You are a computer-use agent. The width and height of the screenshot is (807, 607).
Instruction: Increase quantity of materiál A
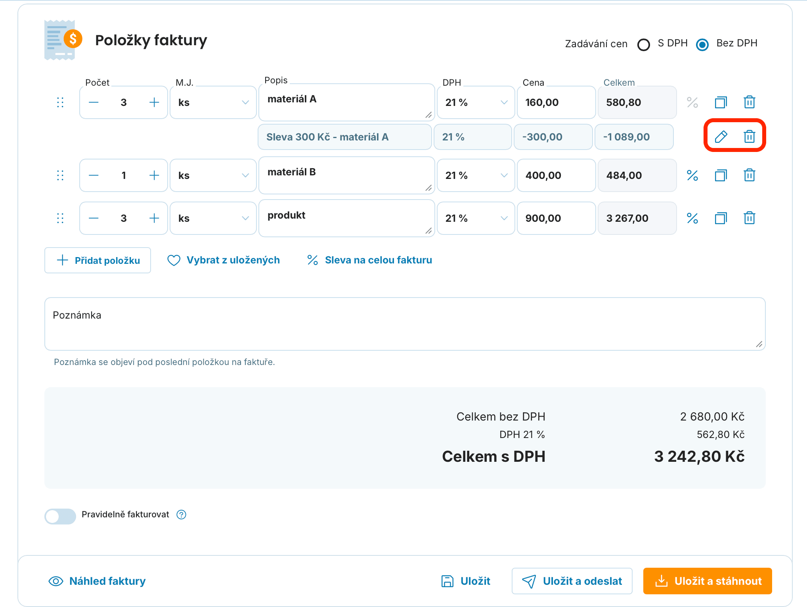pos(154,102)
